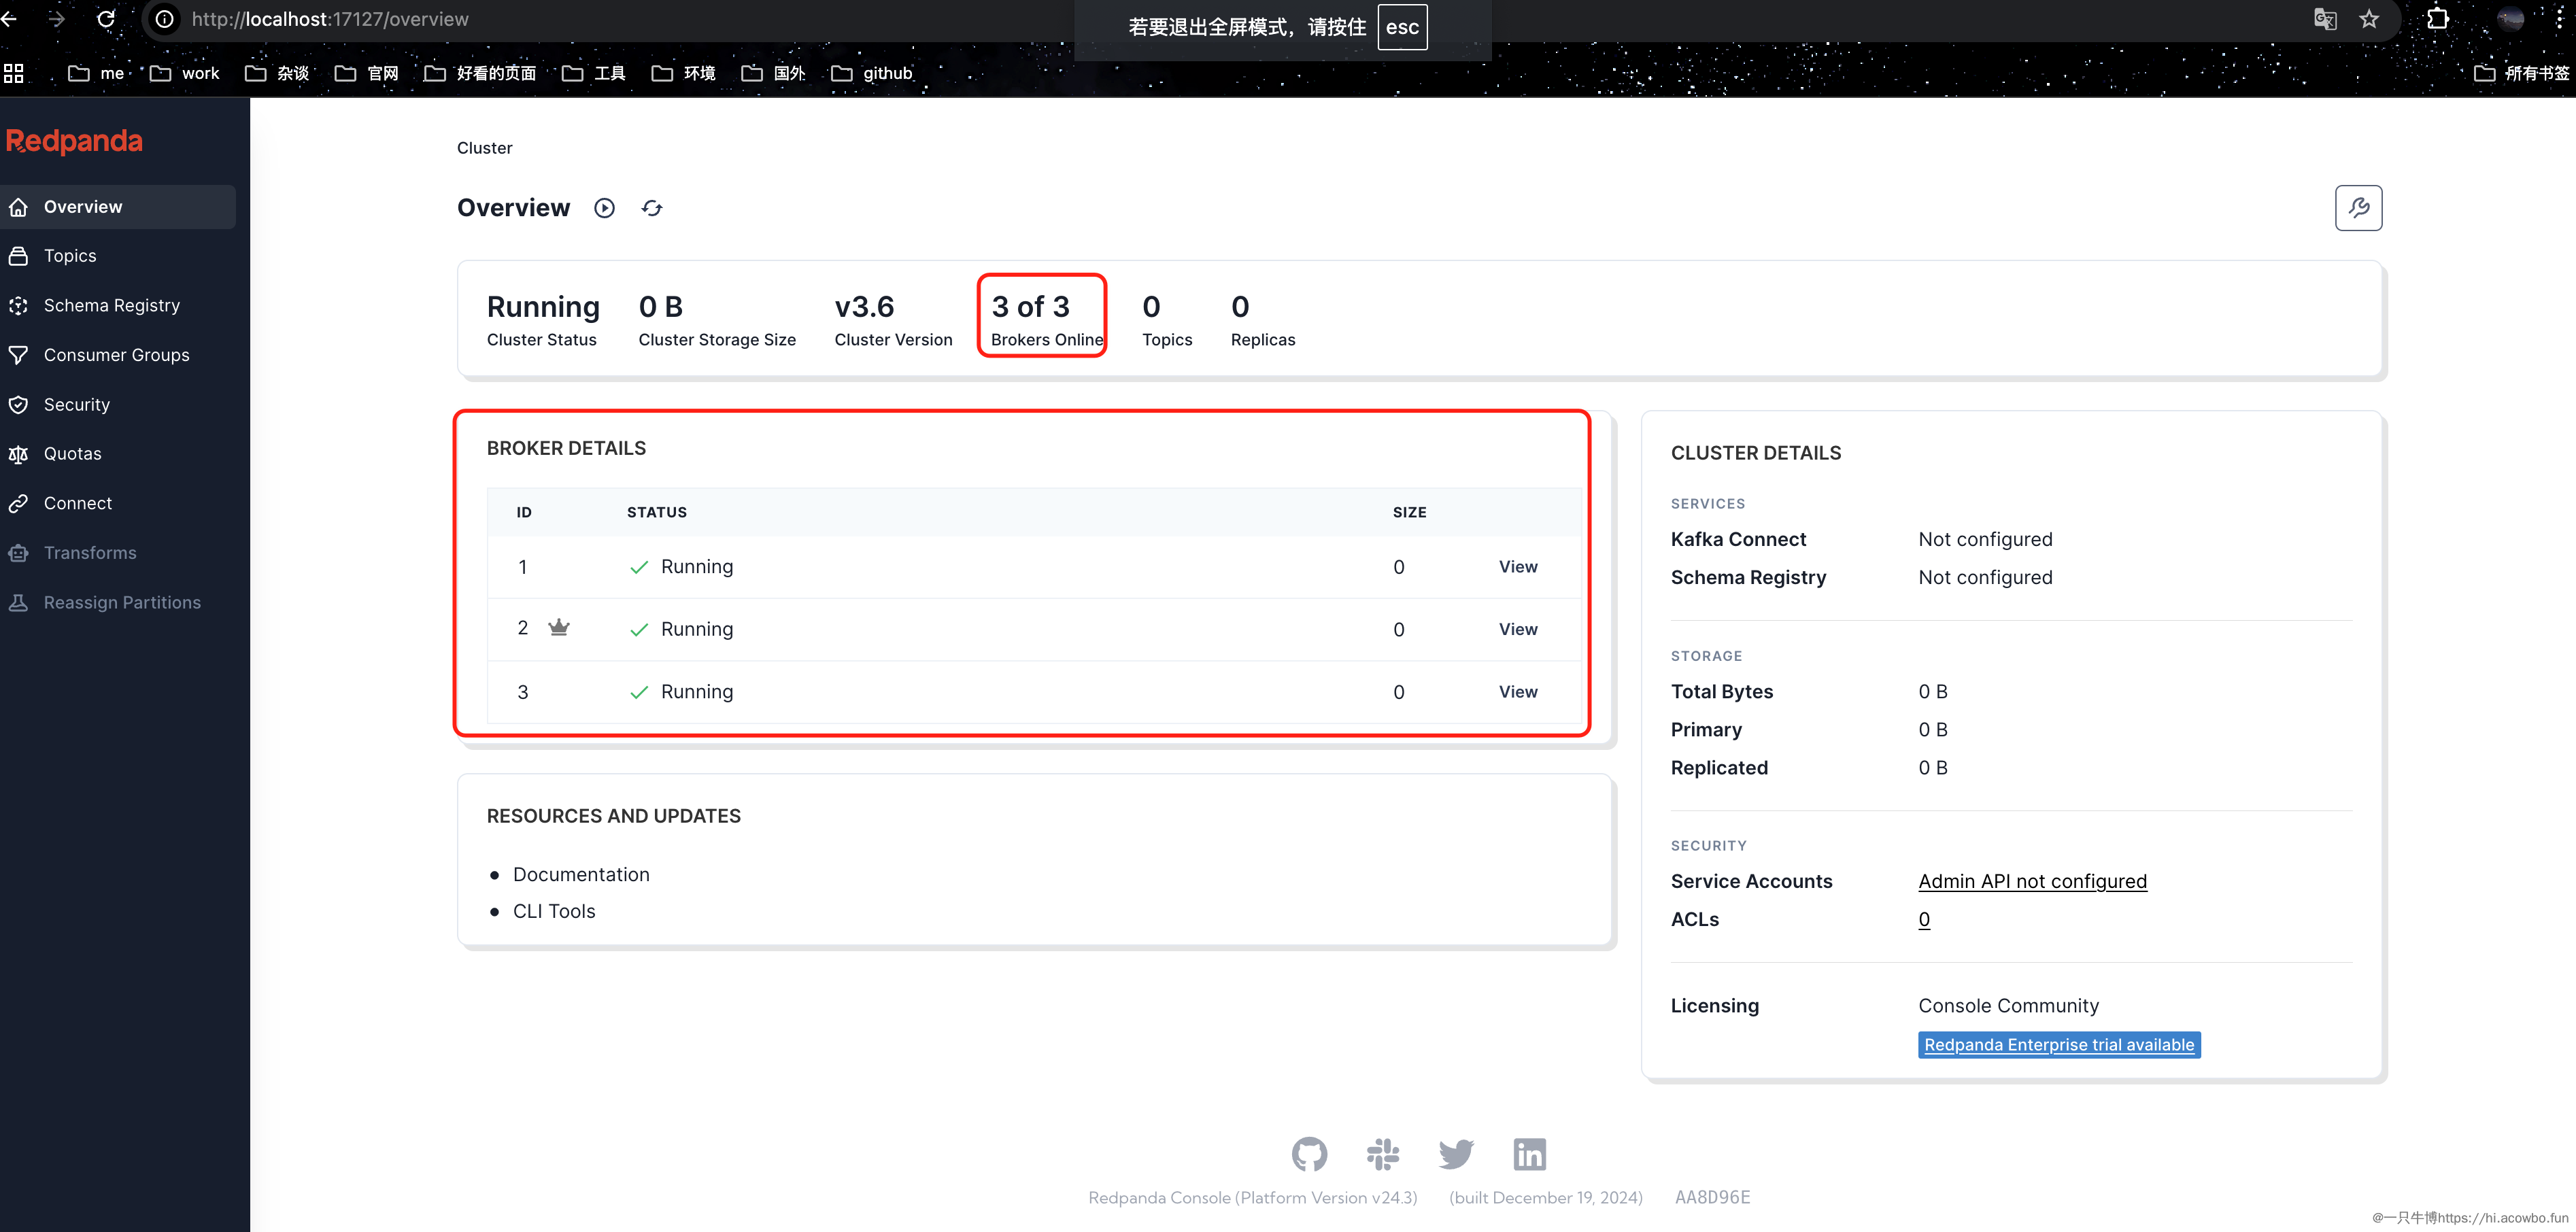Click the Security shield icon

(x=18, y=405)
